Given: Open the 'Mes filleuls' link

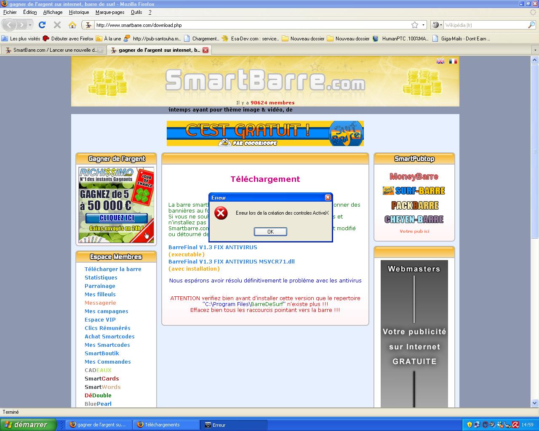Looking at the screenshot, I should click(x=100, y=294).
